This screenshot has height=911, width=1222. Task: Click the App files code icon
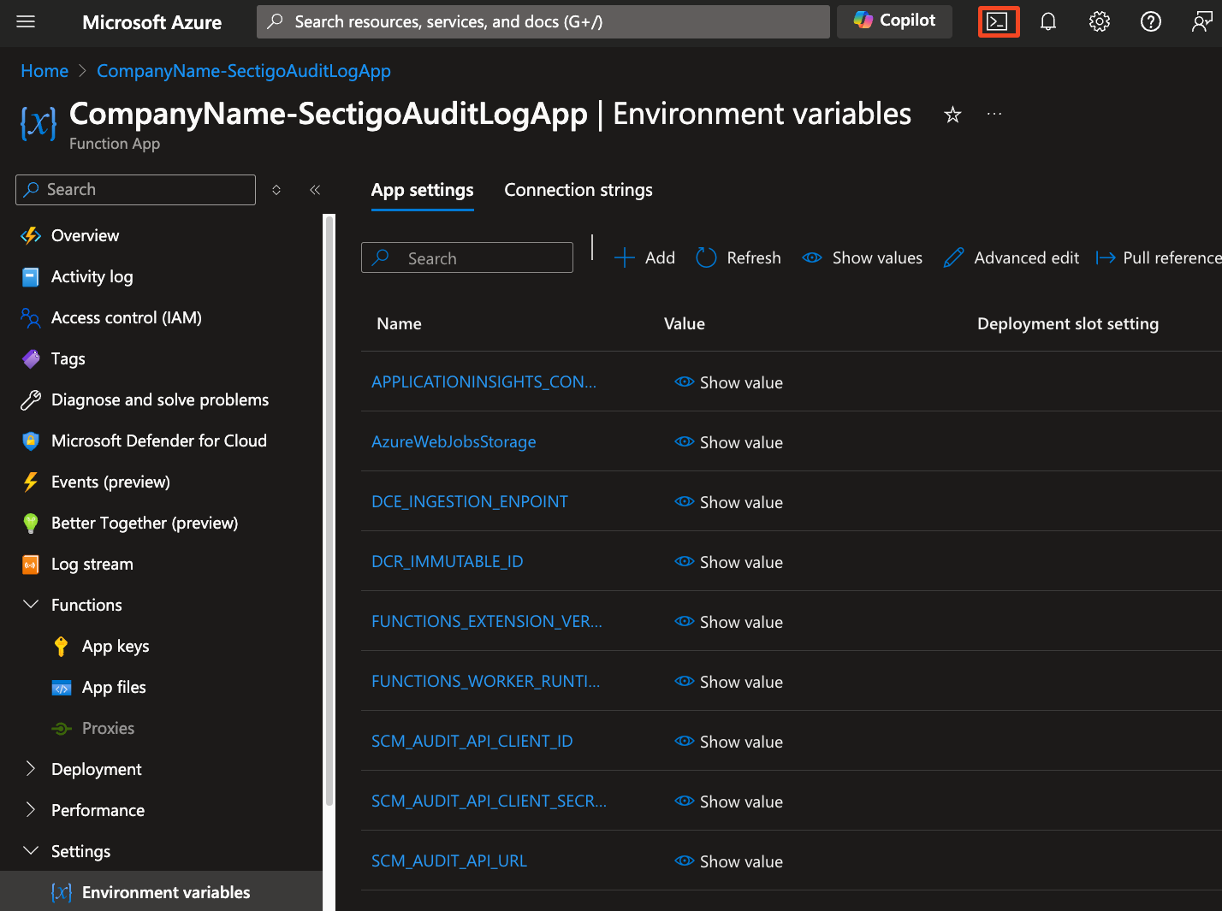[62, 688]
